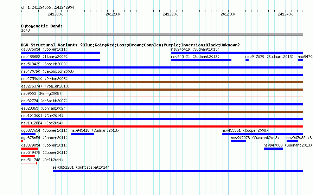Click the tiny red bar under dgv878n54

coord(22,141)
